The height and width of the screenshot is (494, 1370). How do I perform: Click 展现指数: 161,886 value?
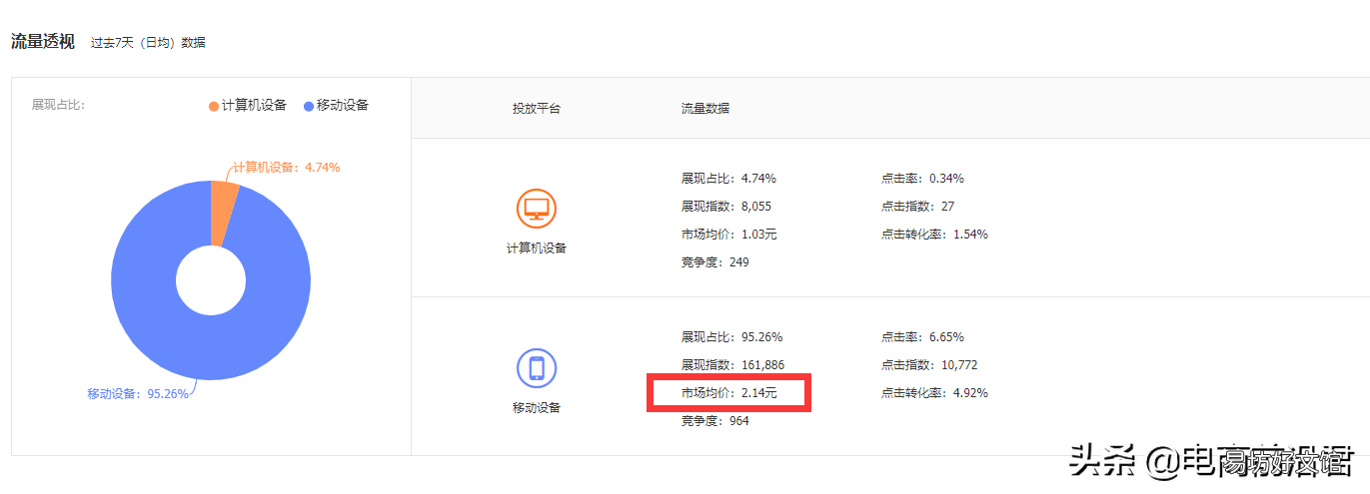click(x=732, y=365)
